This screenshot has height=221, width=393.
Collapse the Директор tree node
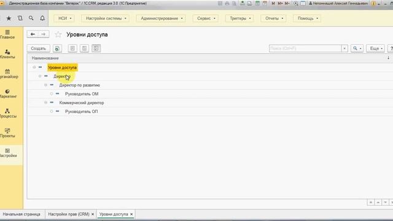40,76
